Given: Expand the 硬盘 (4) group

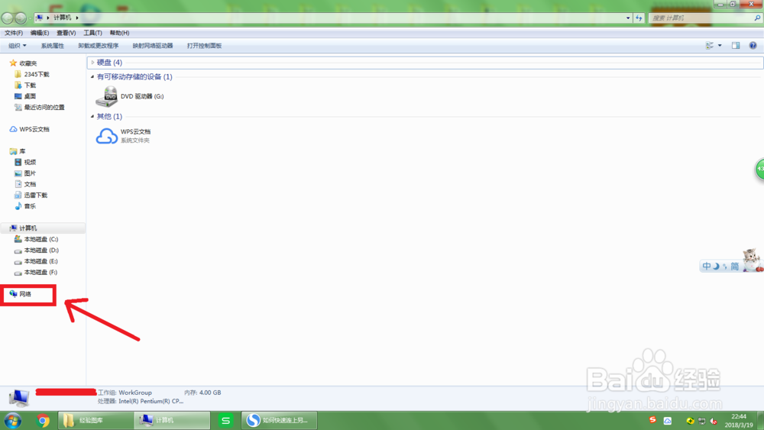Looking at the screenshot, I should 92,63.
